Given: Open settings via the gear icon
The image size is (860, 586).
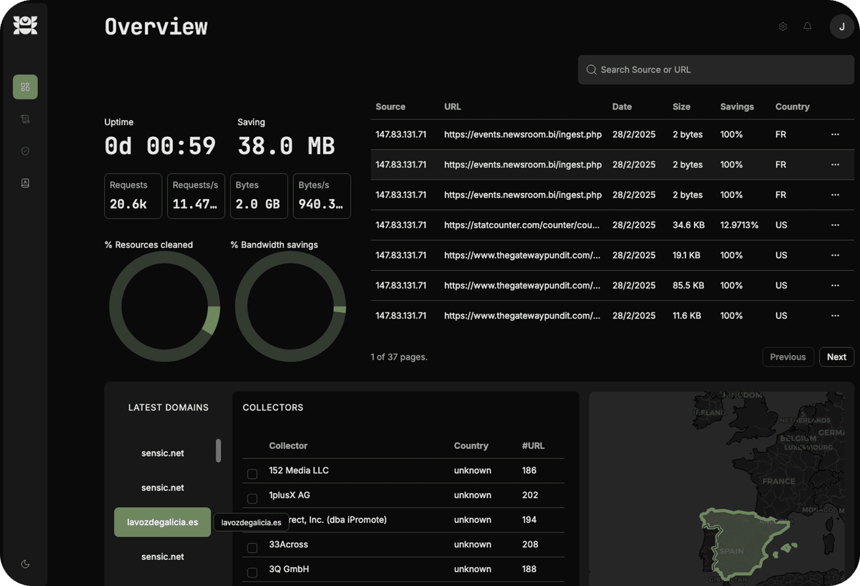Looking at the screenshot, I should [x=783, y=26].
